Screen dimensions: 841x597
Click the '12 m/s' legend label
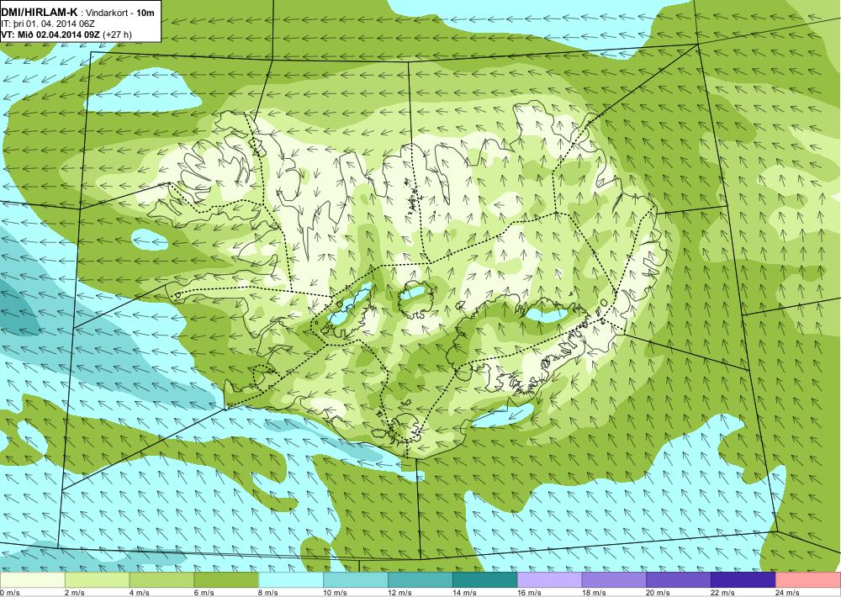[400, 593]
